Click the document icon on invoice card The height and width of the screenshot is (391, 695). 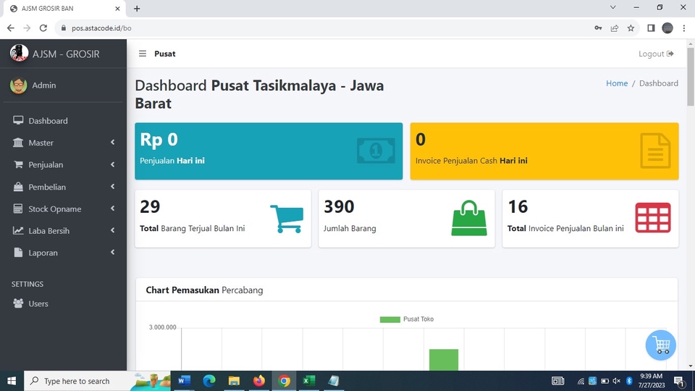656,151
